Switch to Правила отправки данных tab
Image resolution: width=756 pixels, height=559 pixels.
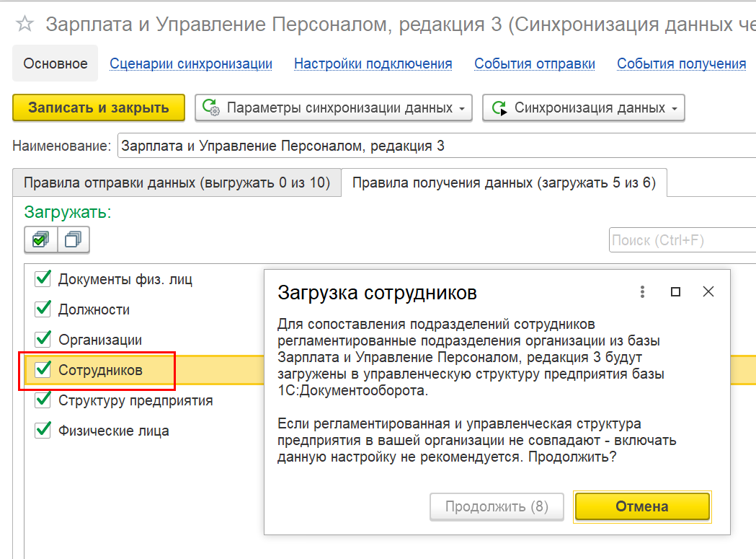tap(177, 182)
